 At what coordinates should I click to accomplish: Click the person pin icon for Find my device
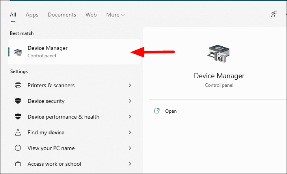pyautogui.click(x=18, y=132)
